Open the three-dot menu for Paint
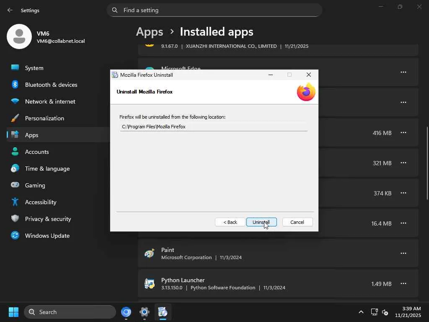This screenshot has height=322, width=429. click(403, 254)
